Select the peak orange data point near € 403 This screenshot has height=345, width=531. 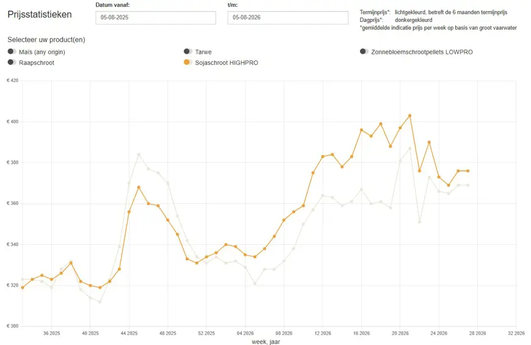[x=410, y=115]
